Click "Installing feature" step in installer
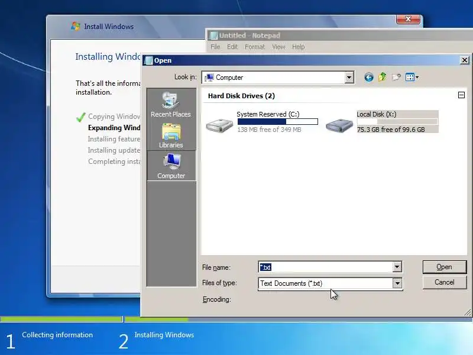The image size is (473, 355). [114, 139]
